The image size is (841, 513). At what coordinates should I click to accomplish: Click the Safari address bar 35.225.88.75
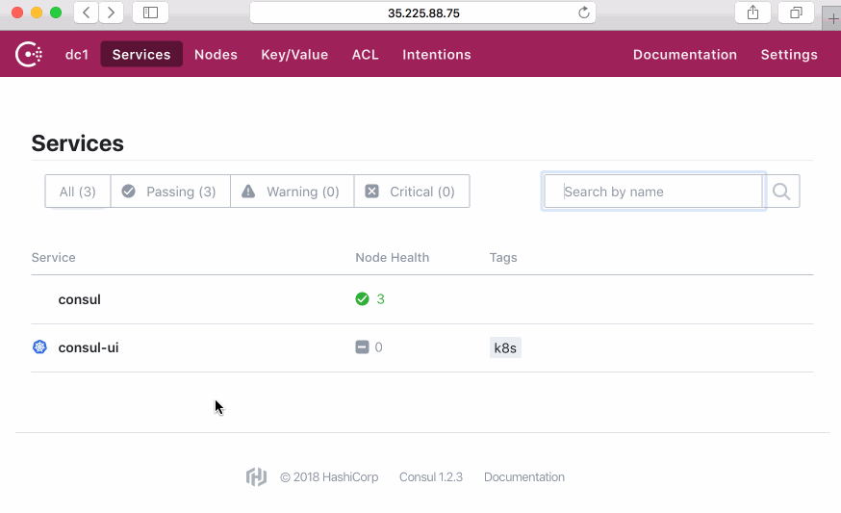coord(422,13)
